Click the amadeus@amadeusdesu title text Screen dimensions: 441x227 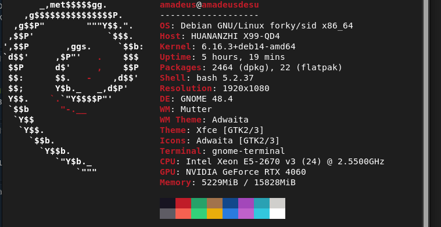(x=209, y=5)
